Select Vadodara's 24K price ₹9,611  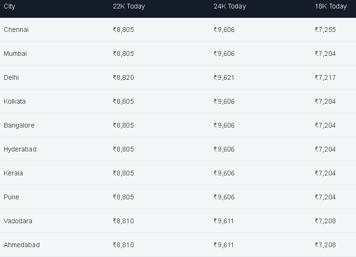223,221
